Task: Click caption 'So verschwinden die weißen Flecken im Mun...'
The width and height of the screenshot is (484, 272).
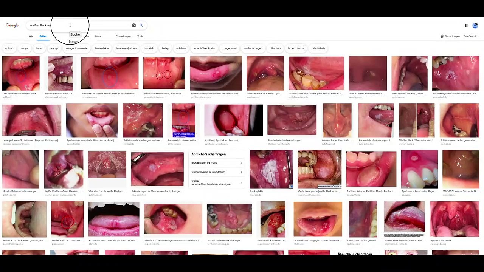Action: click(x=215, y=93)
